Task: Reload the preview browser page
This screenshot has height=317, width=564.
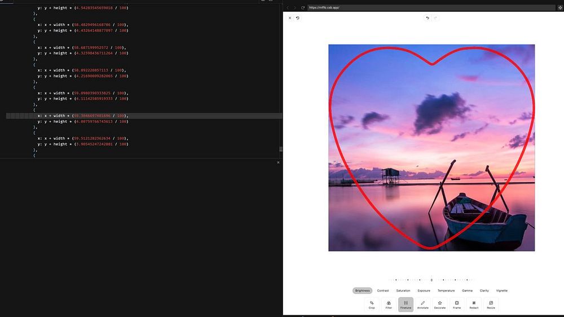Action: [303, 7]
